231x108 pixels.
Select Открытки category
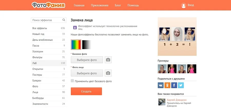point(49,69)
